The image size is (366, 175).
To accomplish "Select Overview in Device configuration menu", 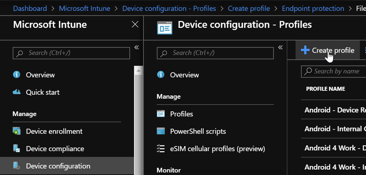I will point(184,75).
